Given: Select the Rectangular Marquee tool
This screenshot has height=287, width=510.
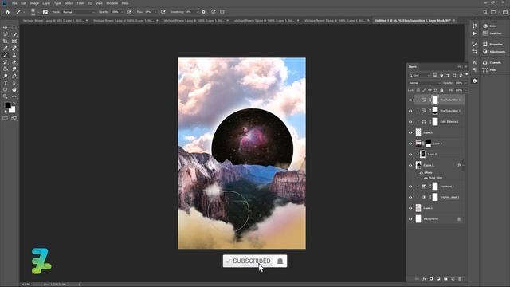Looking at the screenshot, I should pos(14,27).
